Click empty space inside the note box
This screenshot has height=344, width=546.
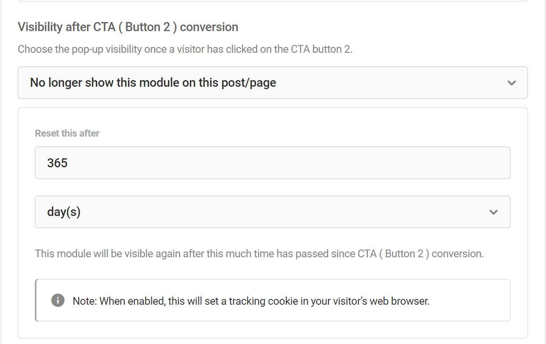click(470, 301)
